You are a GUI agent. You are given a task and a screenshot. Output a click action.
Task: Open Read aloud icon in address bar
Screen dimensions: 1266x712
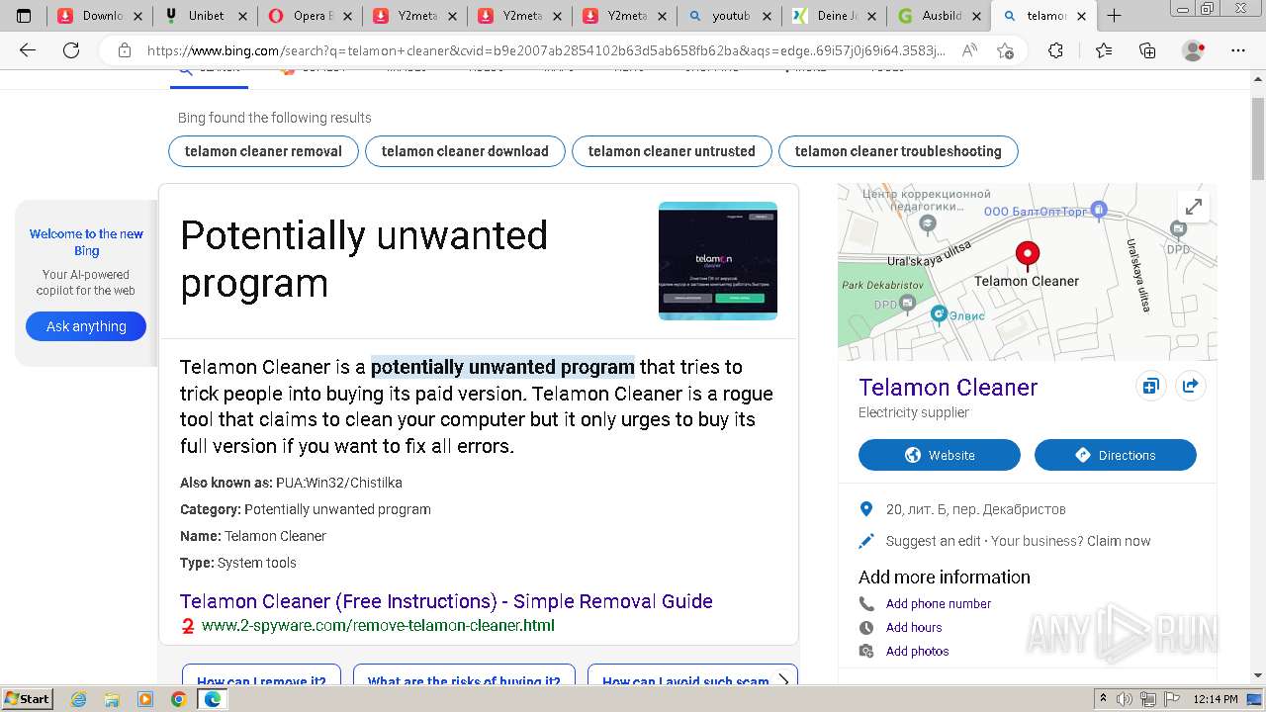tap(970, 50)
